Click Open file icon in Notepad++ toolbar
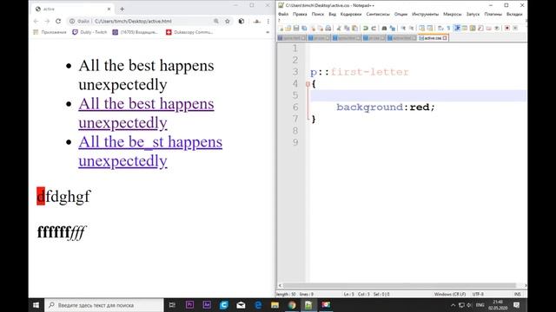Viewport: 556px width, 312px height. coord(288,28)
